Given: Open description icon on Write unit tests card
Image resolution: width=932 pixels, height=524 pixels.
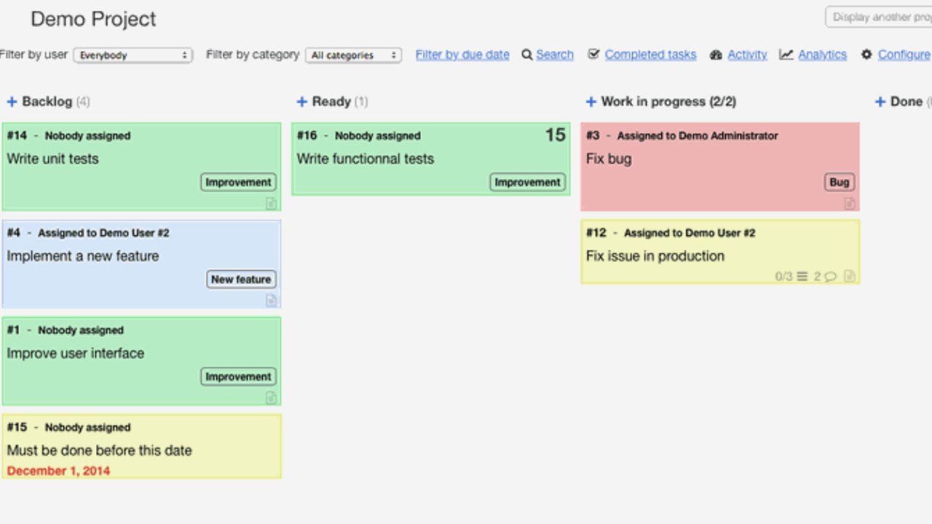Looking at the screenshot, I should coord(271,203).
